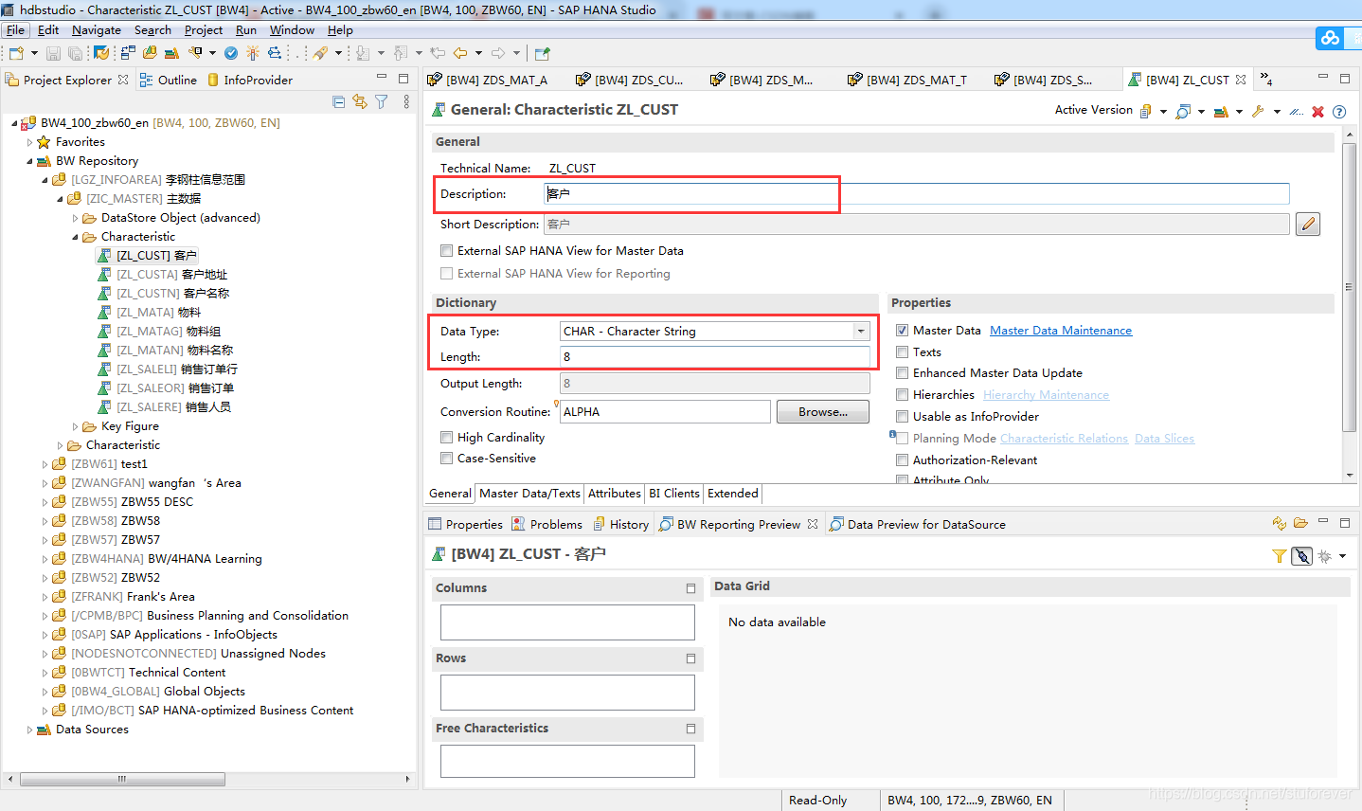1362x811 pixels.
Task: Open the Master Data Maintenance link
Action: (x=1061, y=331)
